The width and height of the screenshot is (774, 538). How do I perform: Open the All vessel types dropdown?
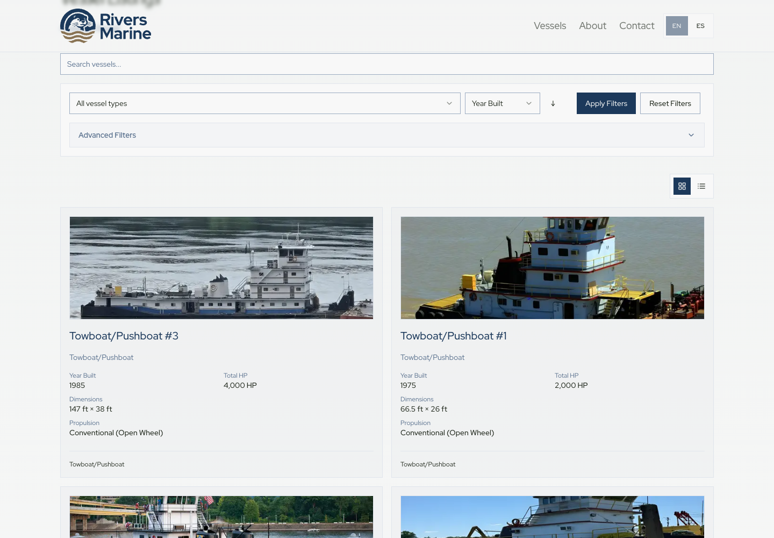point(265,103)
